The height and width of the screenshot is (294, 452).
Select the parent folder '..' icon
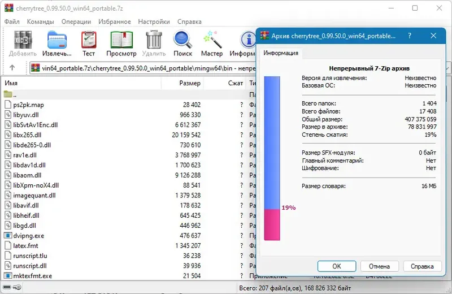click(x=8, y=94)
